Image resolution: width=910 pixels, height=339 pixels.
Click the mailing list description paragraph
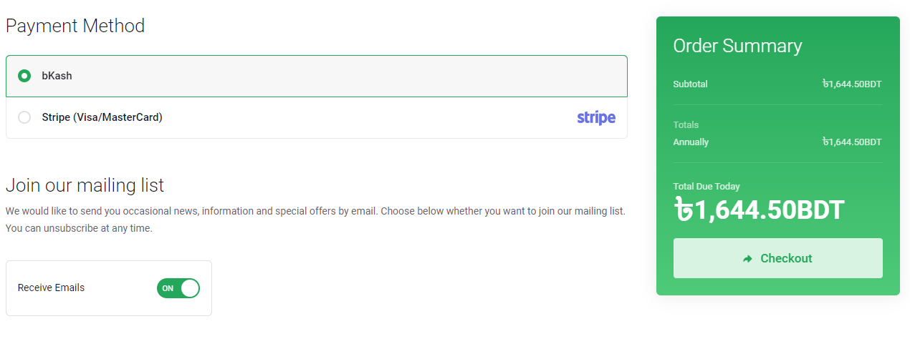coord(315,220)
